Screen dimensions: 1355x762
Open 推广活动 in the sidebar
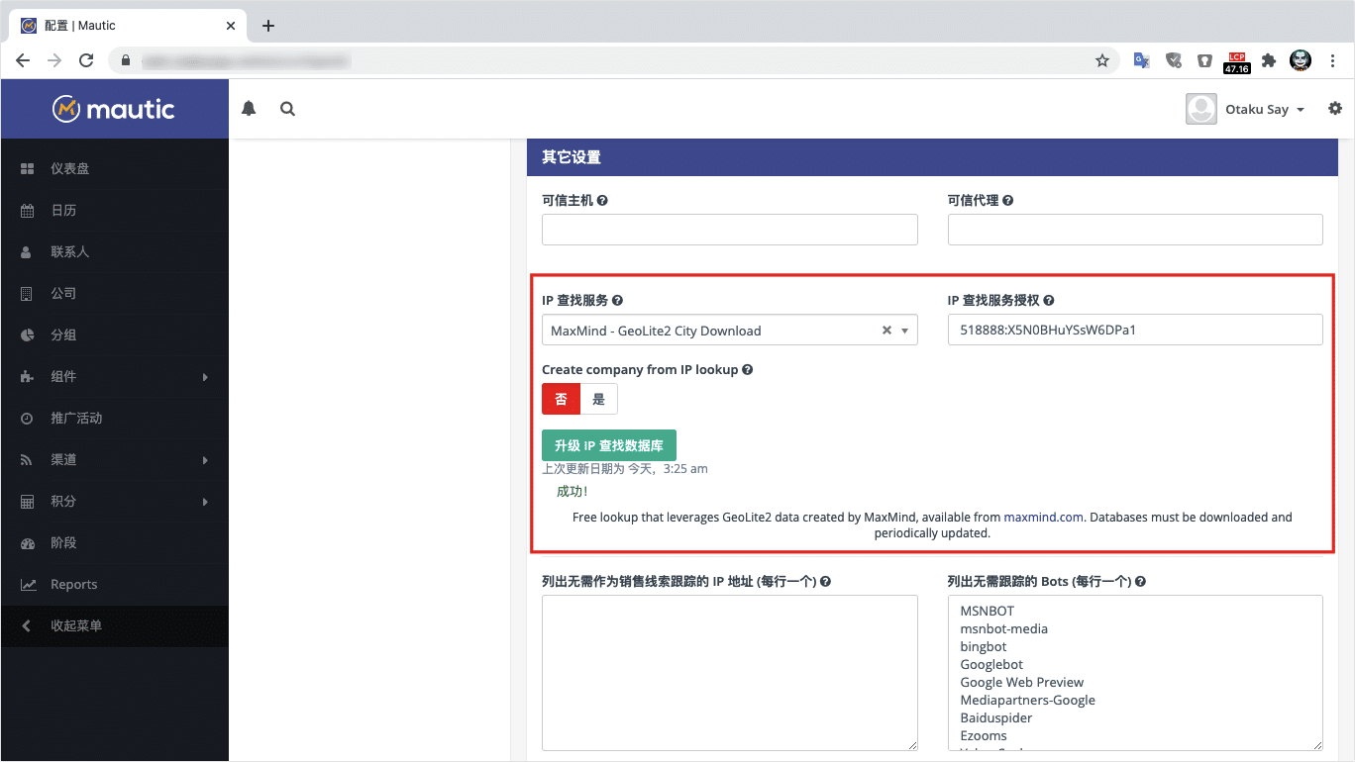[x=114, y=419]
